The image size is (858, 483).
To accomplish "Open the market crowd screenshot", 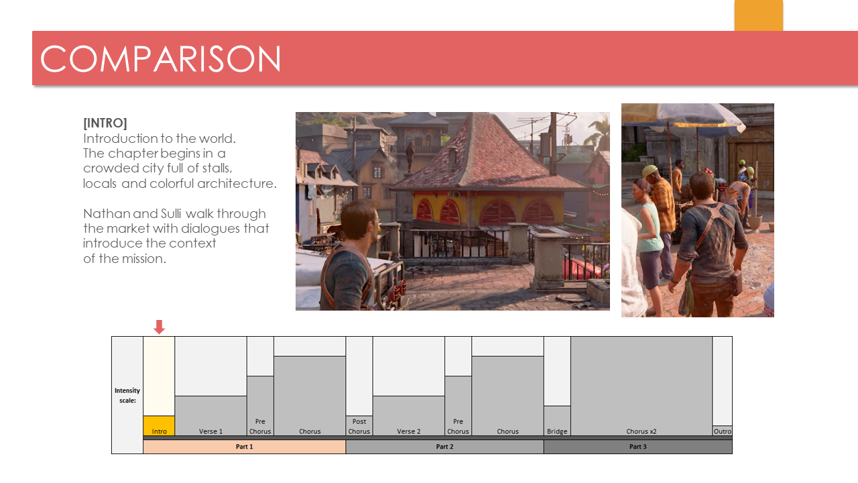I will tap(697, 210).
